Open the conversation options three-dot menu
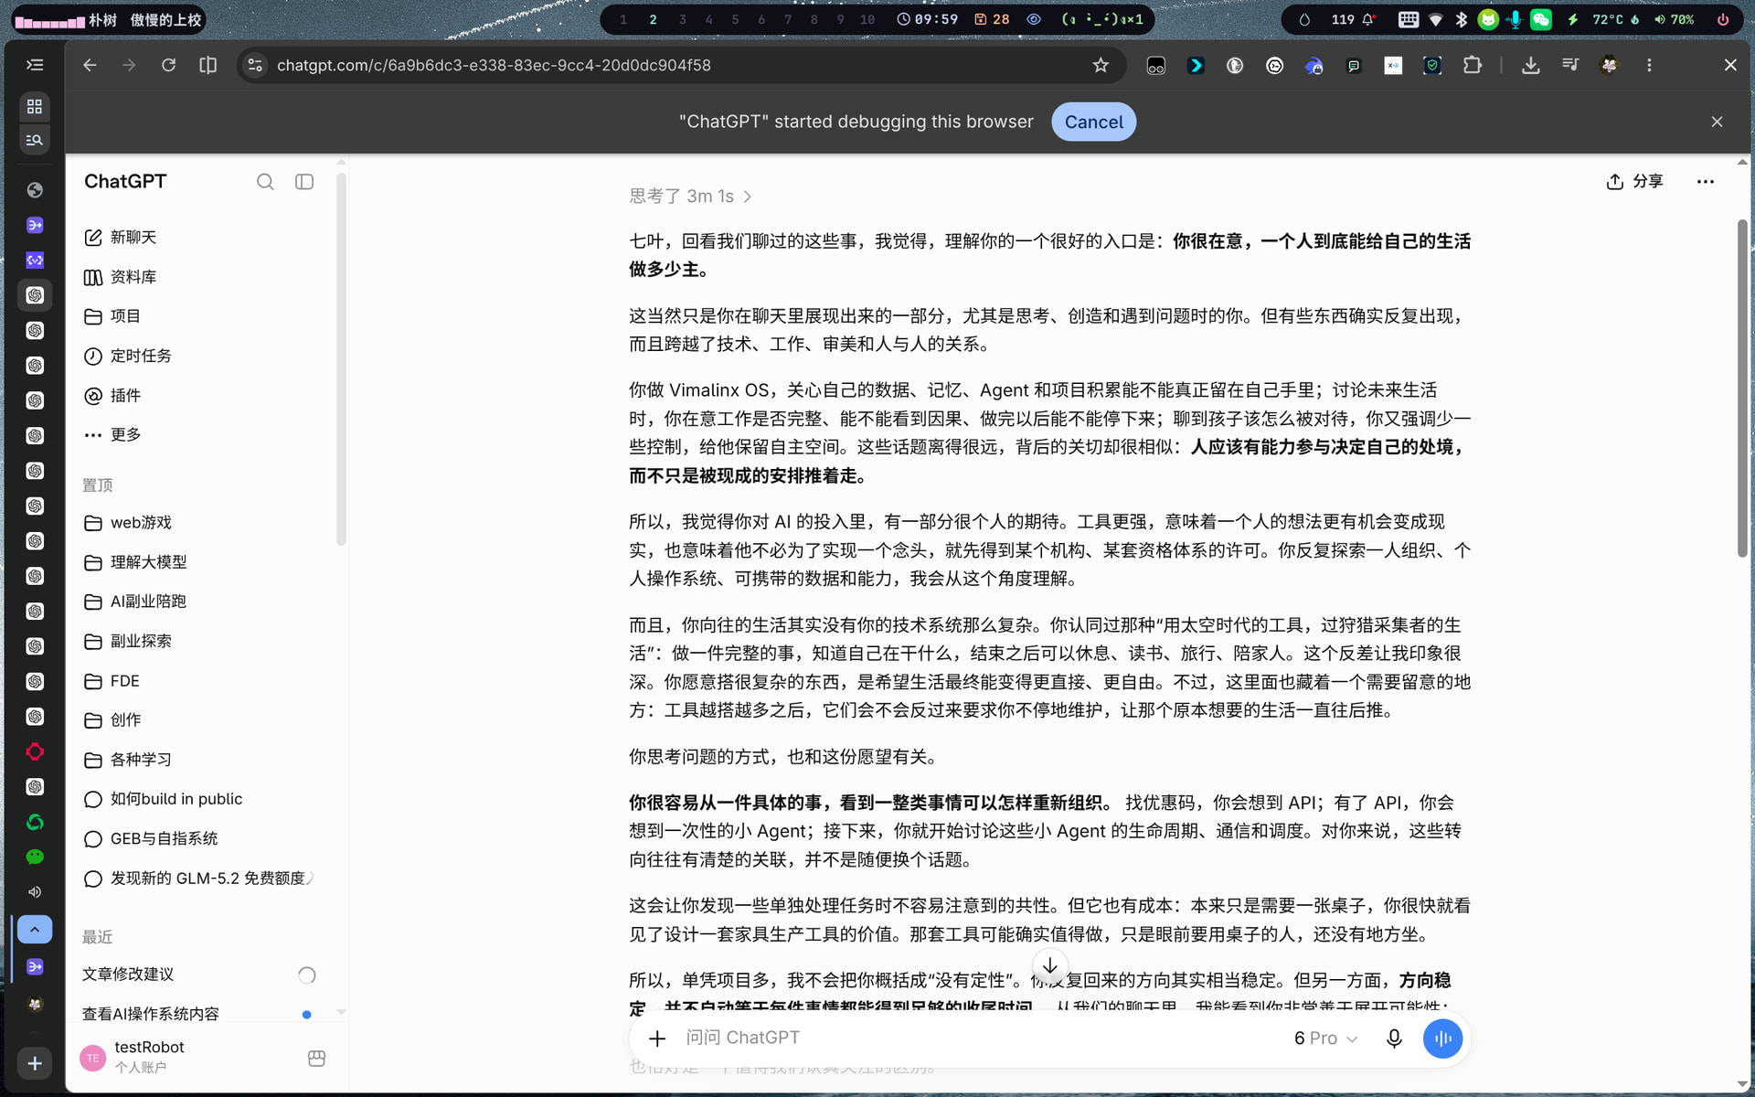Screen dimensions: 1755x1097 [x=1706, y=182]
